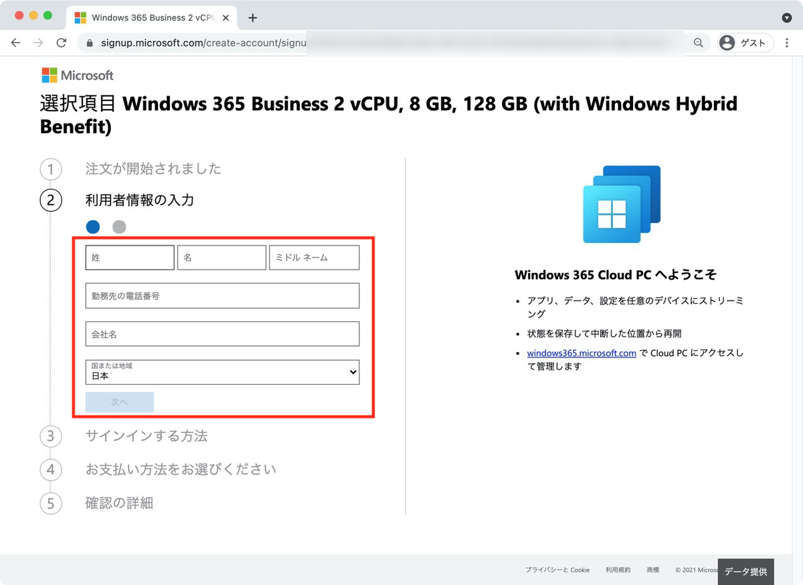This screenshot has width=803, height=585.
Task: Click the tab search down-arrow icon
Action: coord(787,17)
